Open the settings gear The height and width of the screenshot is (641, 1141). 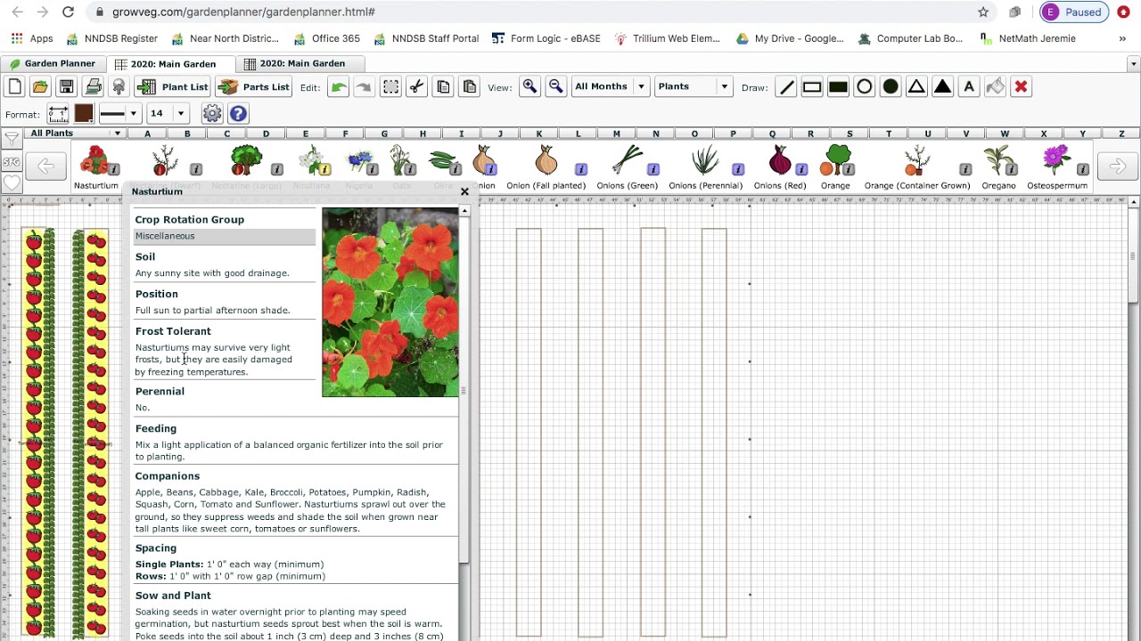pyautogui.click(x=212, y=113)
